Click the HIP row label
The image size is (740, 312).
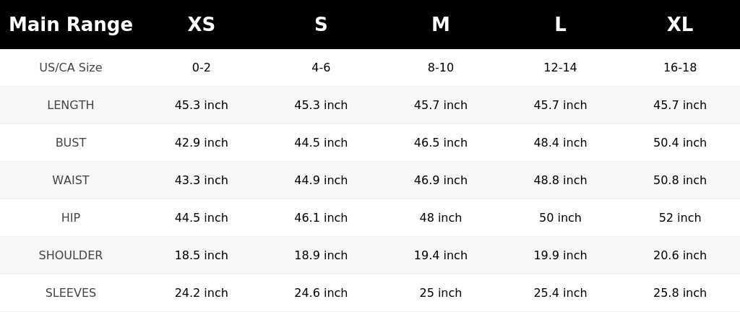click(x=71, y=217)
